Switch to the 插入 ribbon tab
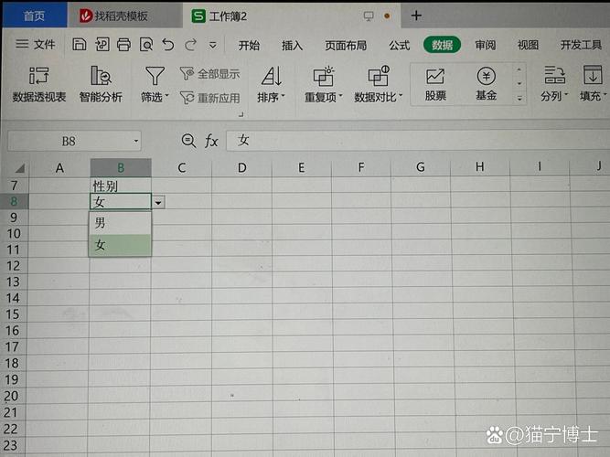This screenshot has height=457, width=610. pyautogui.click(x=292, y=46)
